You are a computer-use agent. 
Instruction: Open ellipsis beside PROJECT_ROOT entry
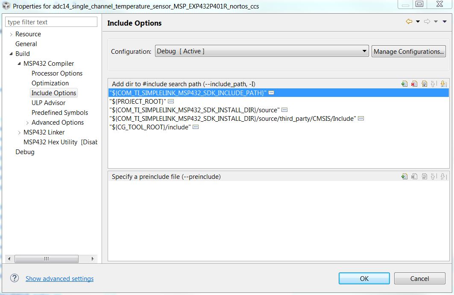click(171, 101)
